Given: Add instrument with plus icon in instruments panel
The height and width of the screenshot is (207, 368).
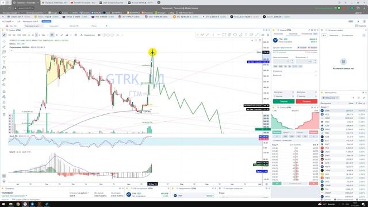Looking at the screenshot, I should coord(353,98).
